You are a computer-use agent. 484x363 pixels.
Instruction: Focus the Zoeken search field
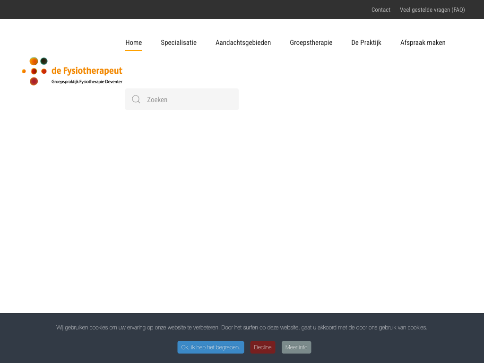(189, 99)
